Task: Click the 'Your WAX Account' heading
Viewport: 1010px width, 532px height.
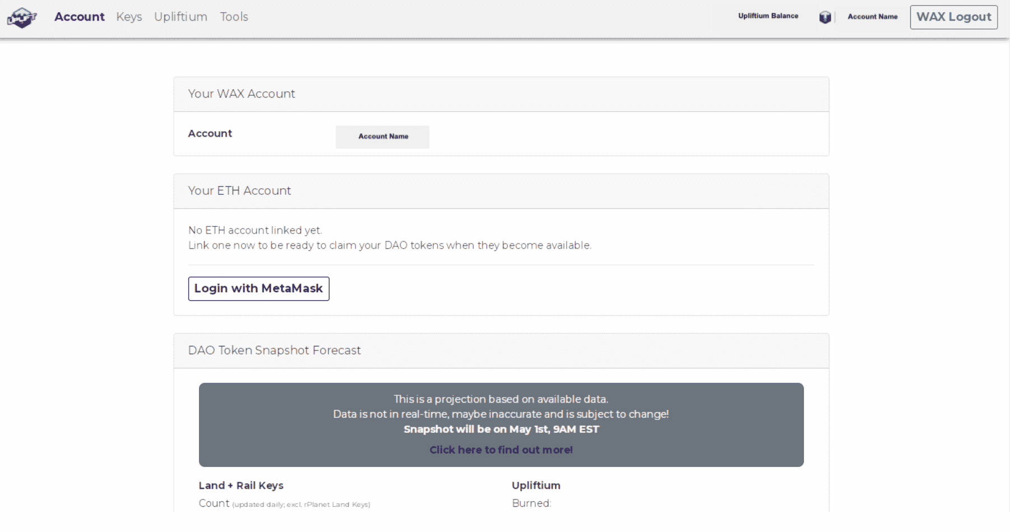Action: (242, 94)
